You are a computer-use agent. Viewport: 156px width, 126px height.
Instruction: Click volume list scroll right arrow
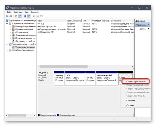(x=132, y=67)
